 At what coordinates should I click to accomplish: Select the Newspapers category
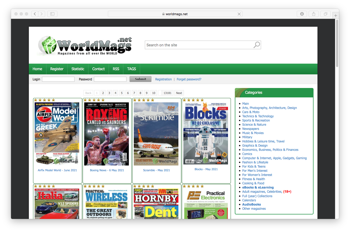[251, 129]
